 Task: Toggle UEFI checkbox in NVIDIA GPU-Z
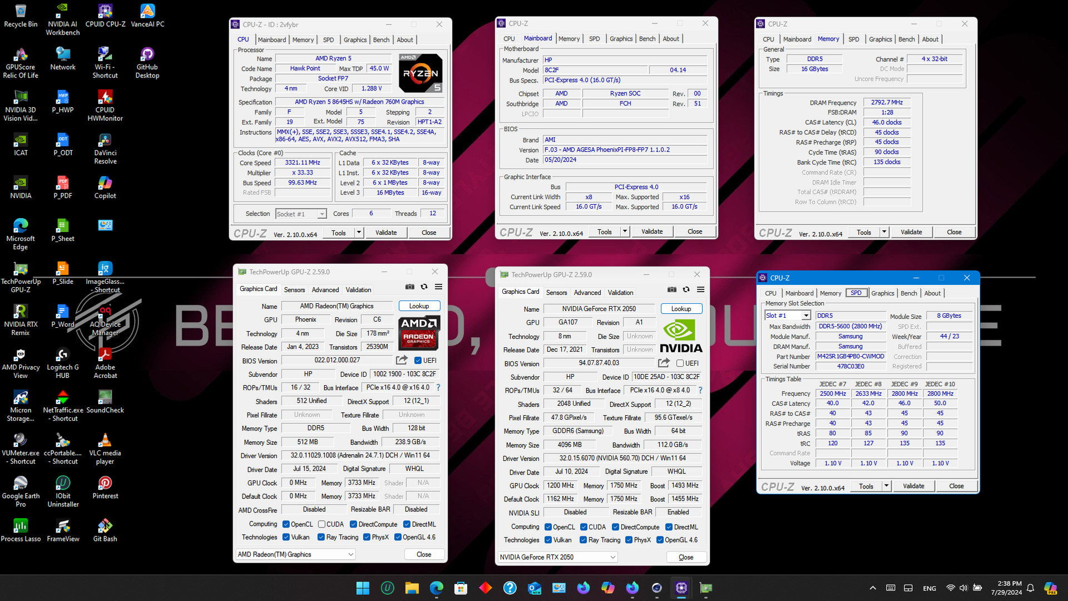click(x=680, y=363)
